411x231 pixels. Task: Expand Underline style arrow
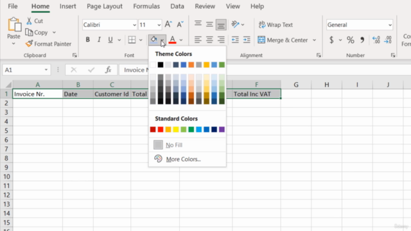119,40
